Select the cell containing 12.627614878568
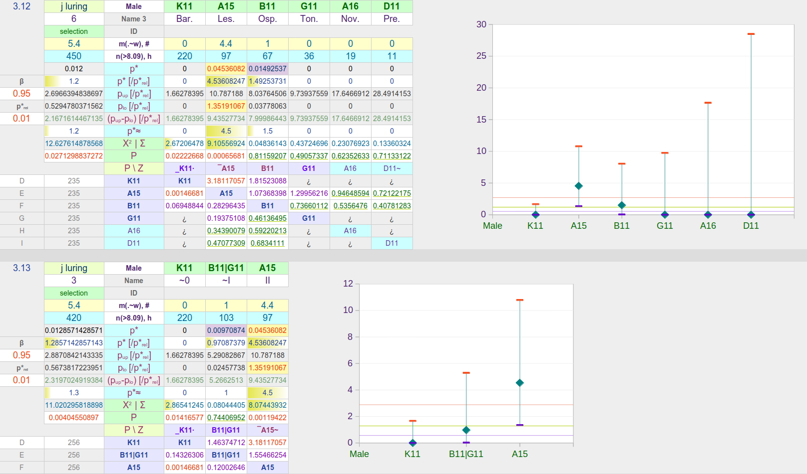 click(x=74, y=144)
